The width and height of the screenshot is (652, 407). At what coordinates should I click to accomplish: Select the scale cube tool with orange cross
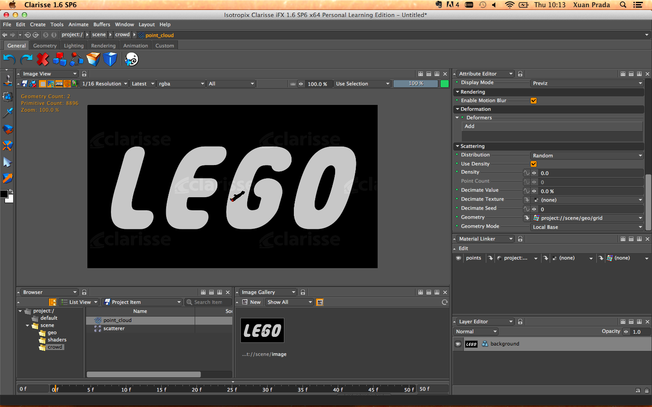coord(8,146)
